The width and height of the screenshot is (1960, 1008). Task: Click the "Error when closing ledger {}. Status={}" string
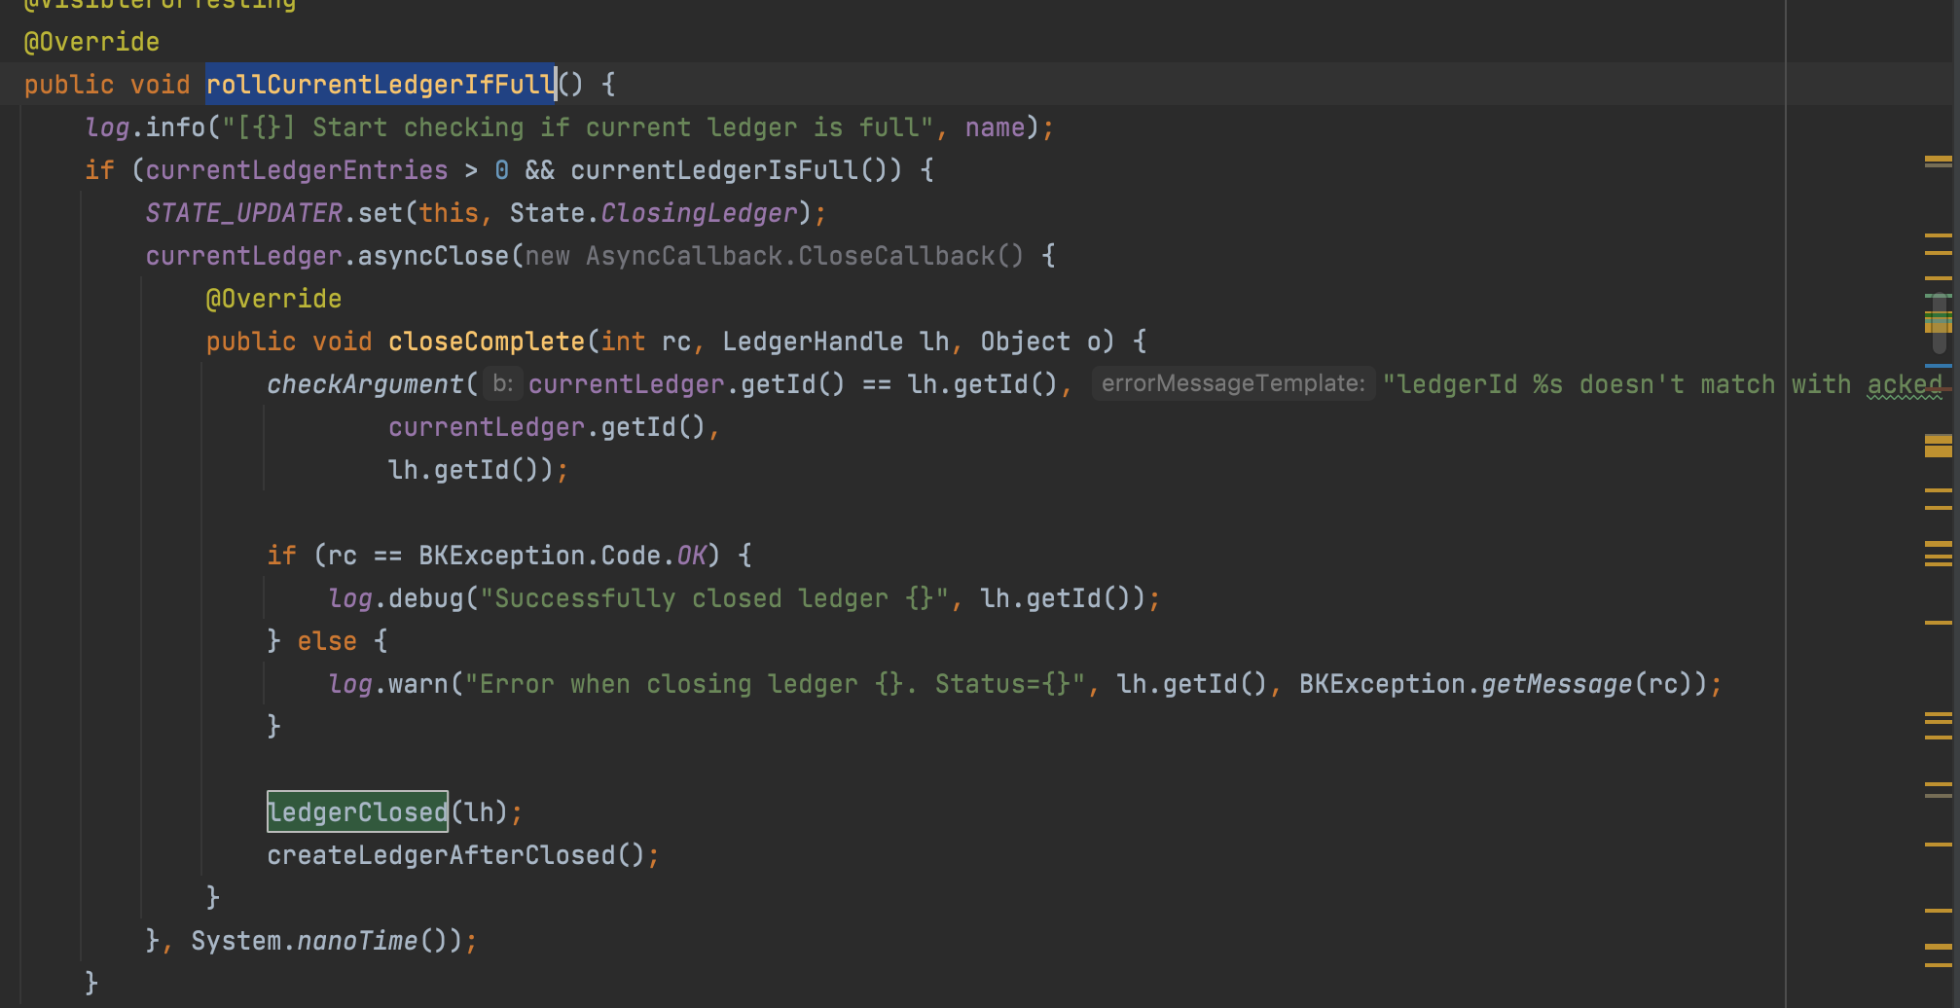pyautogui.click(x=775, y=684)
